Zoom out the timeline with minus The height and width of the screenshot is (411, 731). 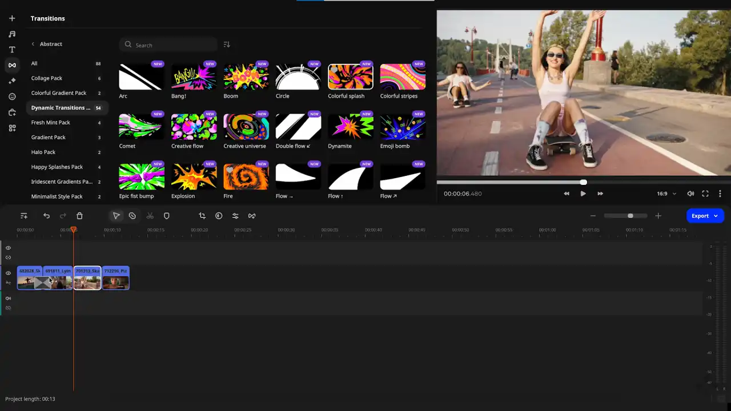[593, 216]
